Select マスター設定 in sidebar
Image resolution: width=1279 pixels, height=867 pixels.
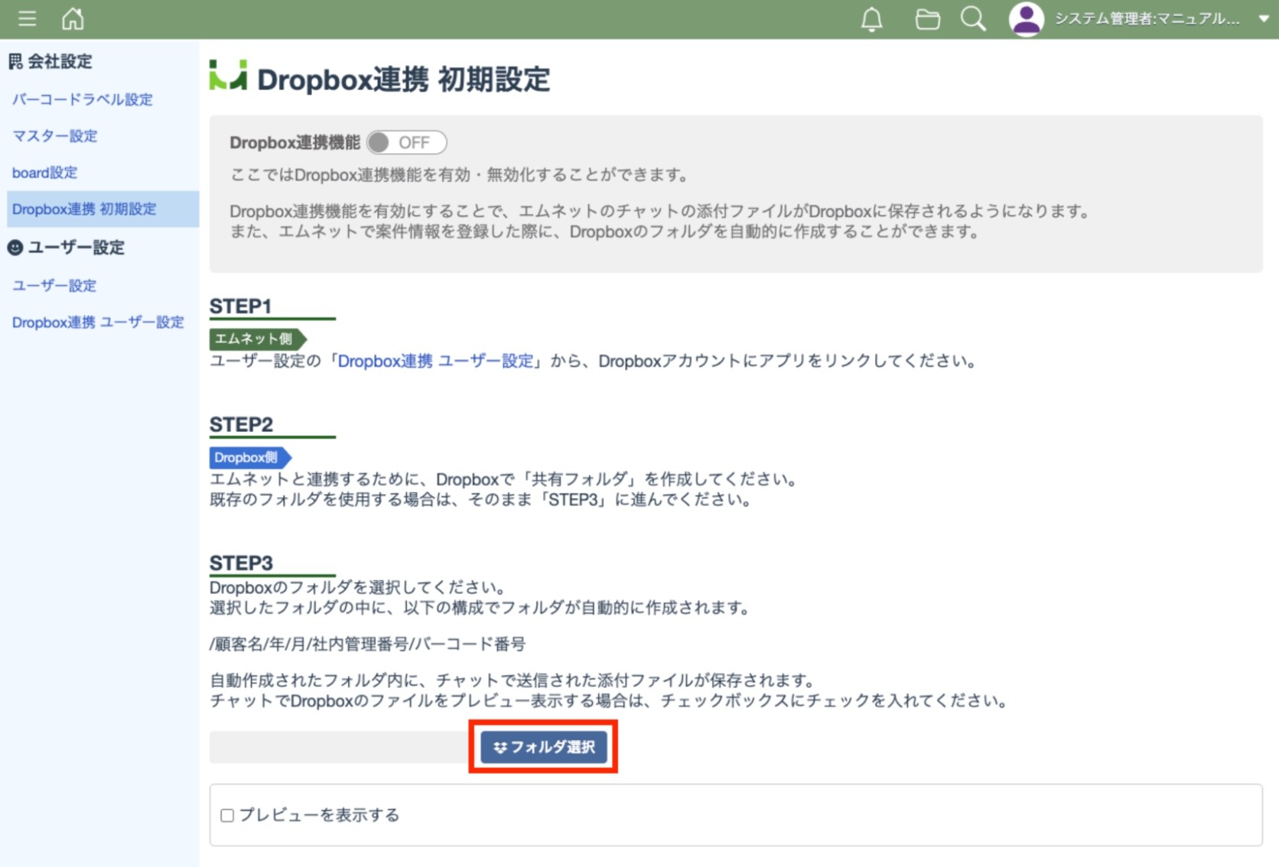pyautogui.click(x=54, y=136)
